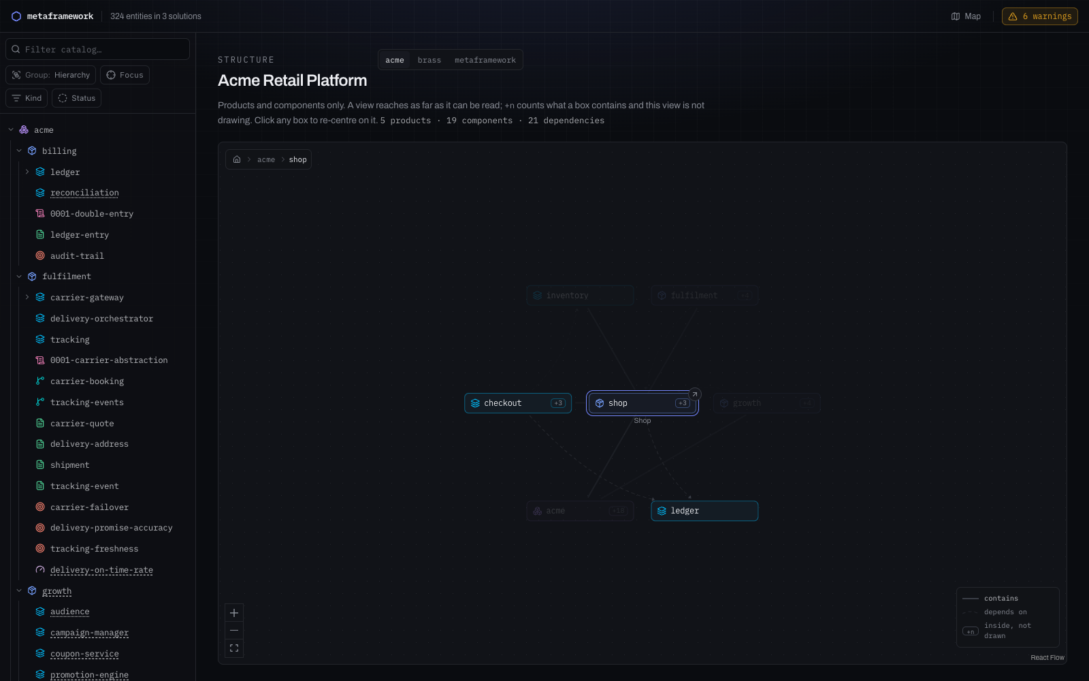Select the acme solution icon in tree

(x=24, y=129)
